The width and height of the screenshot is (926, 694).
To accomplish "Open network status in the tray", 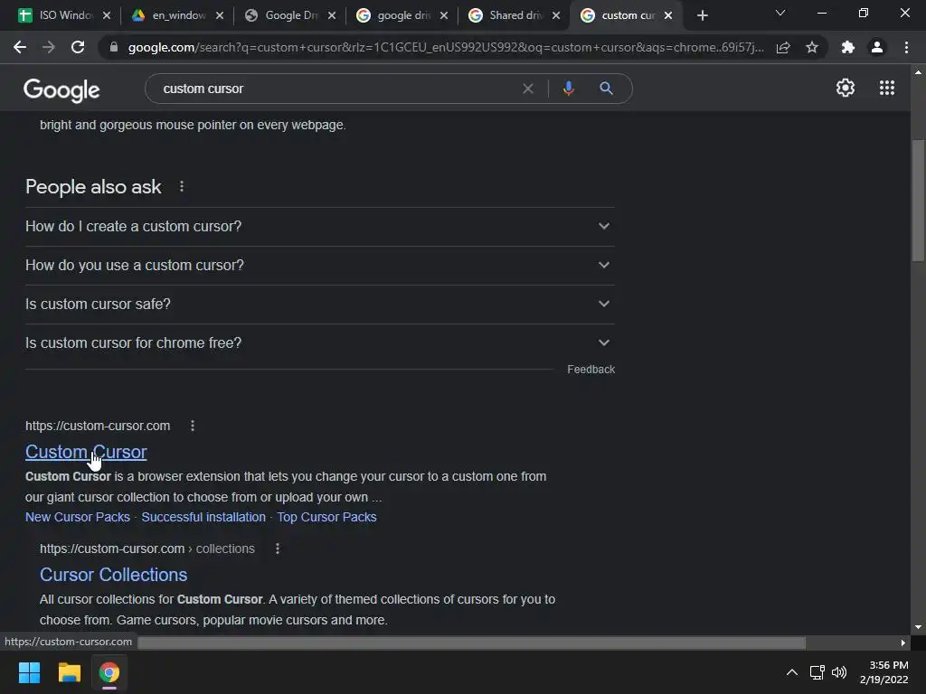I will [817, 672].
